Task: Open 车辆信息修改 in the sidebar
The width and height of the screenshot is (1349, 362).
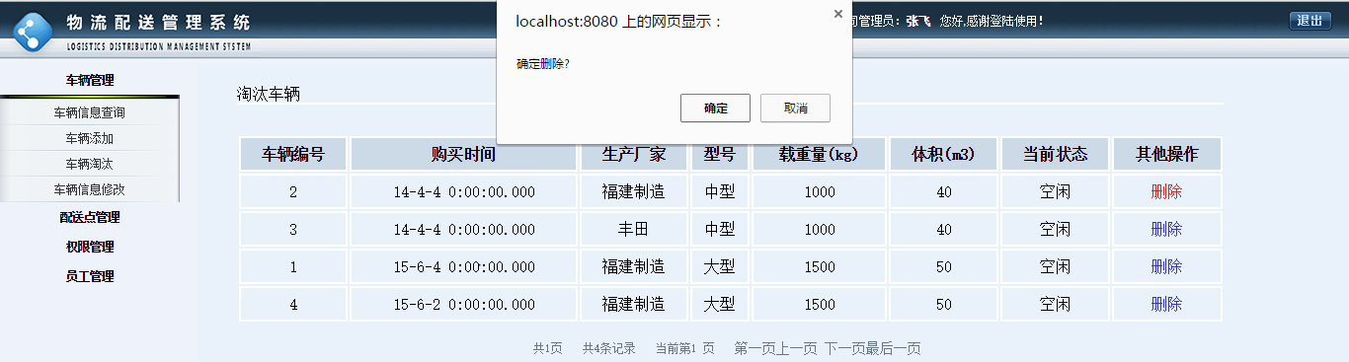Action: (90, 189)
